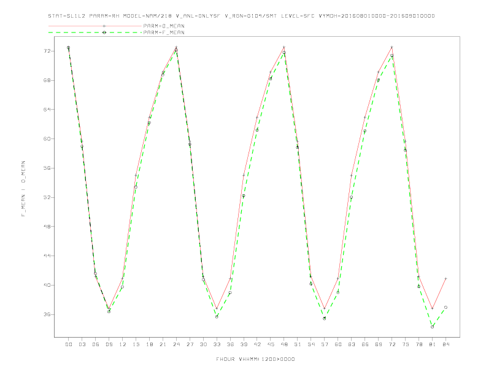The image size is (486, 375).
Task: Click F_MEAN circle marker at hour 84
Action: (445, 307)
